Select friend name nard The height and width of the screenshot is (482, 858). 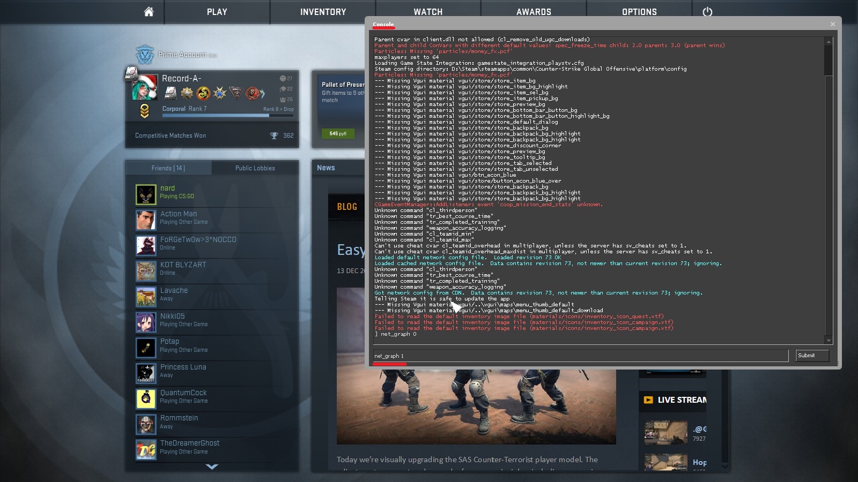coord(167,188)
